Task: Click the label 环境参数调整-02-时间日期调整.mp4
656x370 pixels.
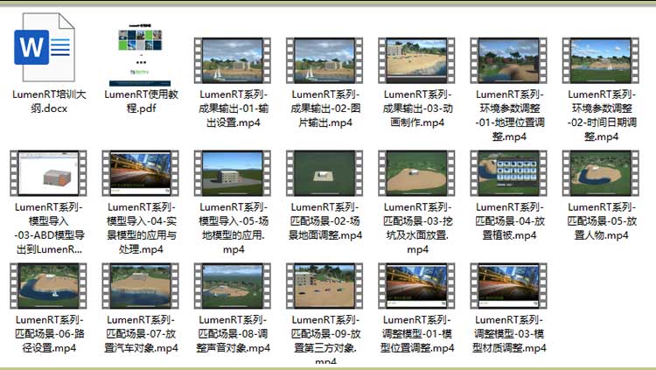Action: [602, 115]
